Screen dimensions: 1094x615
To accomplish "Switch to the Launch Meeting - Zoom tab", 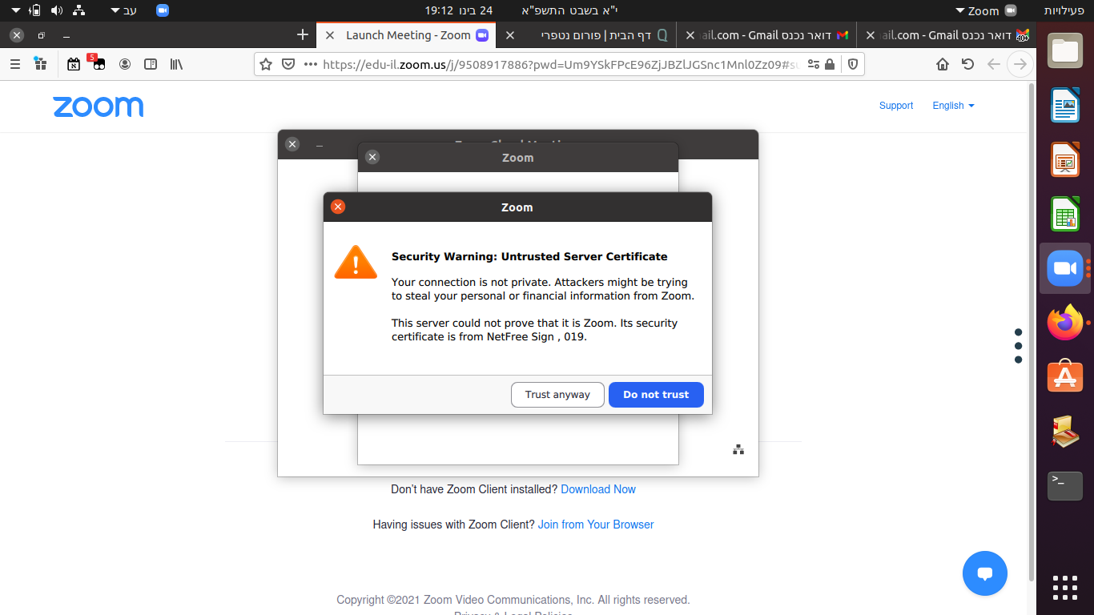I will tap(408, 35).
